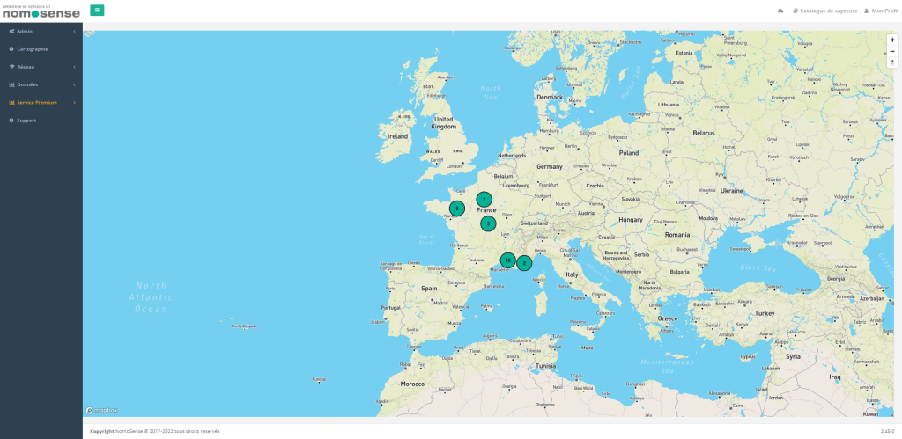Zoom out on the map

click(892, 51)
